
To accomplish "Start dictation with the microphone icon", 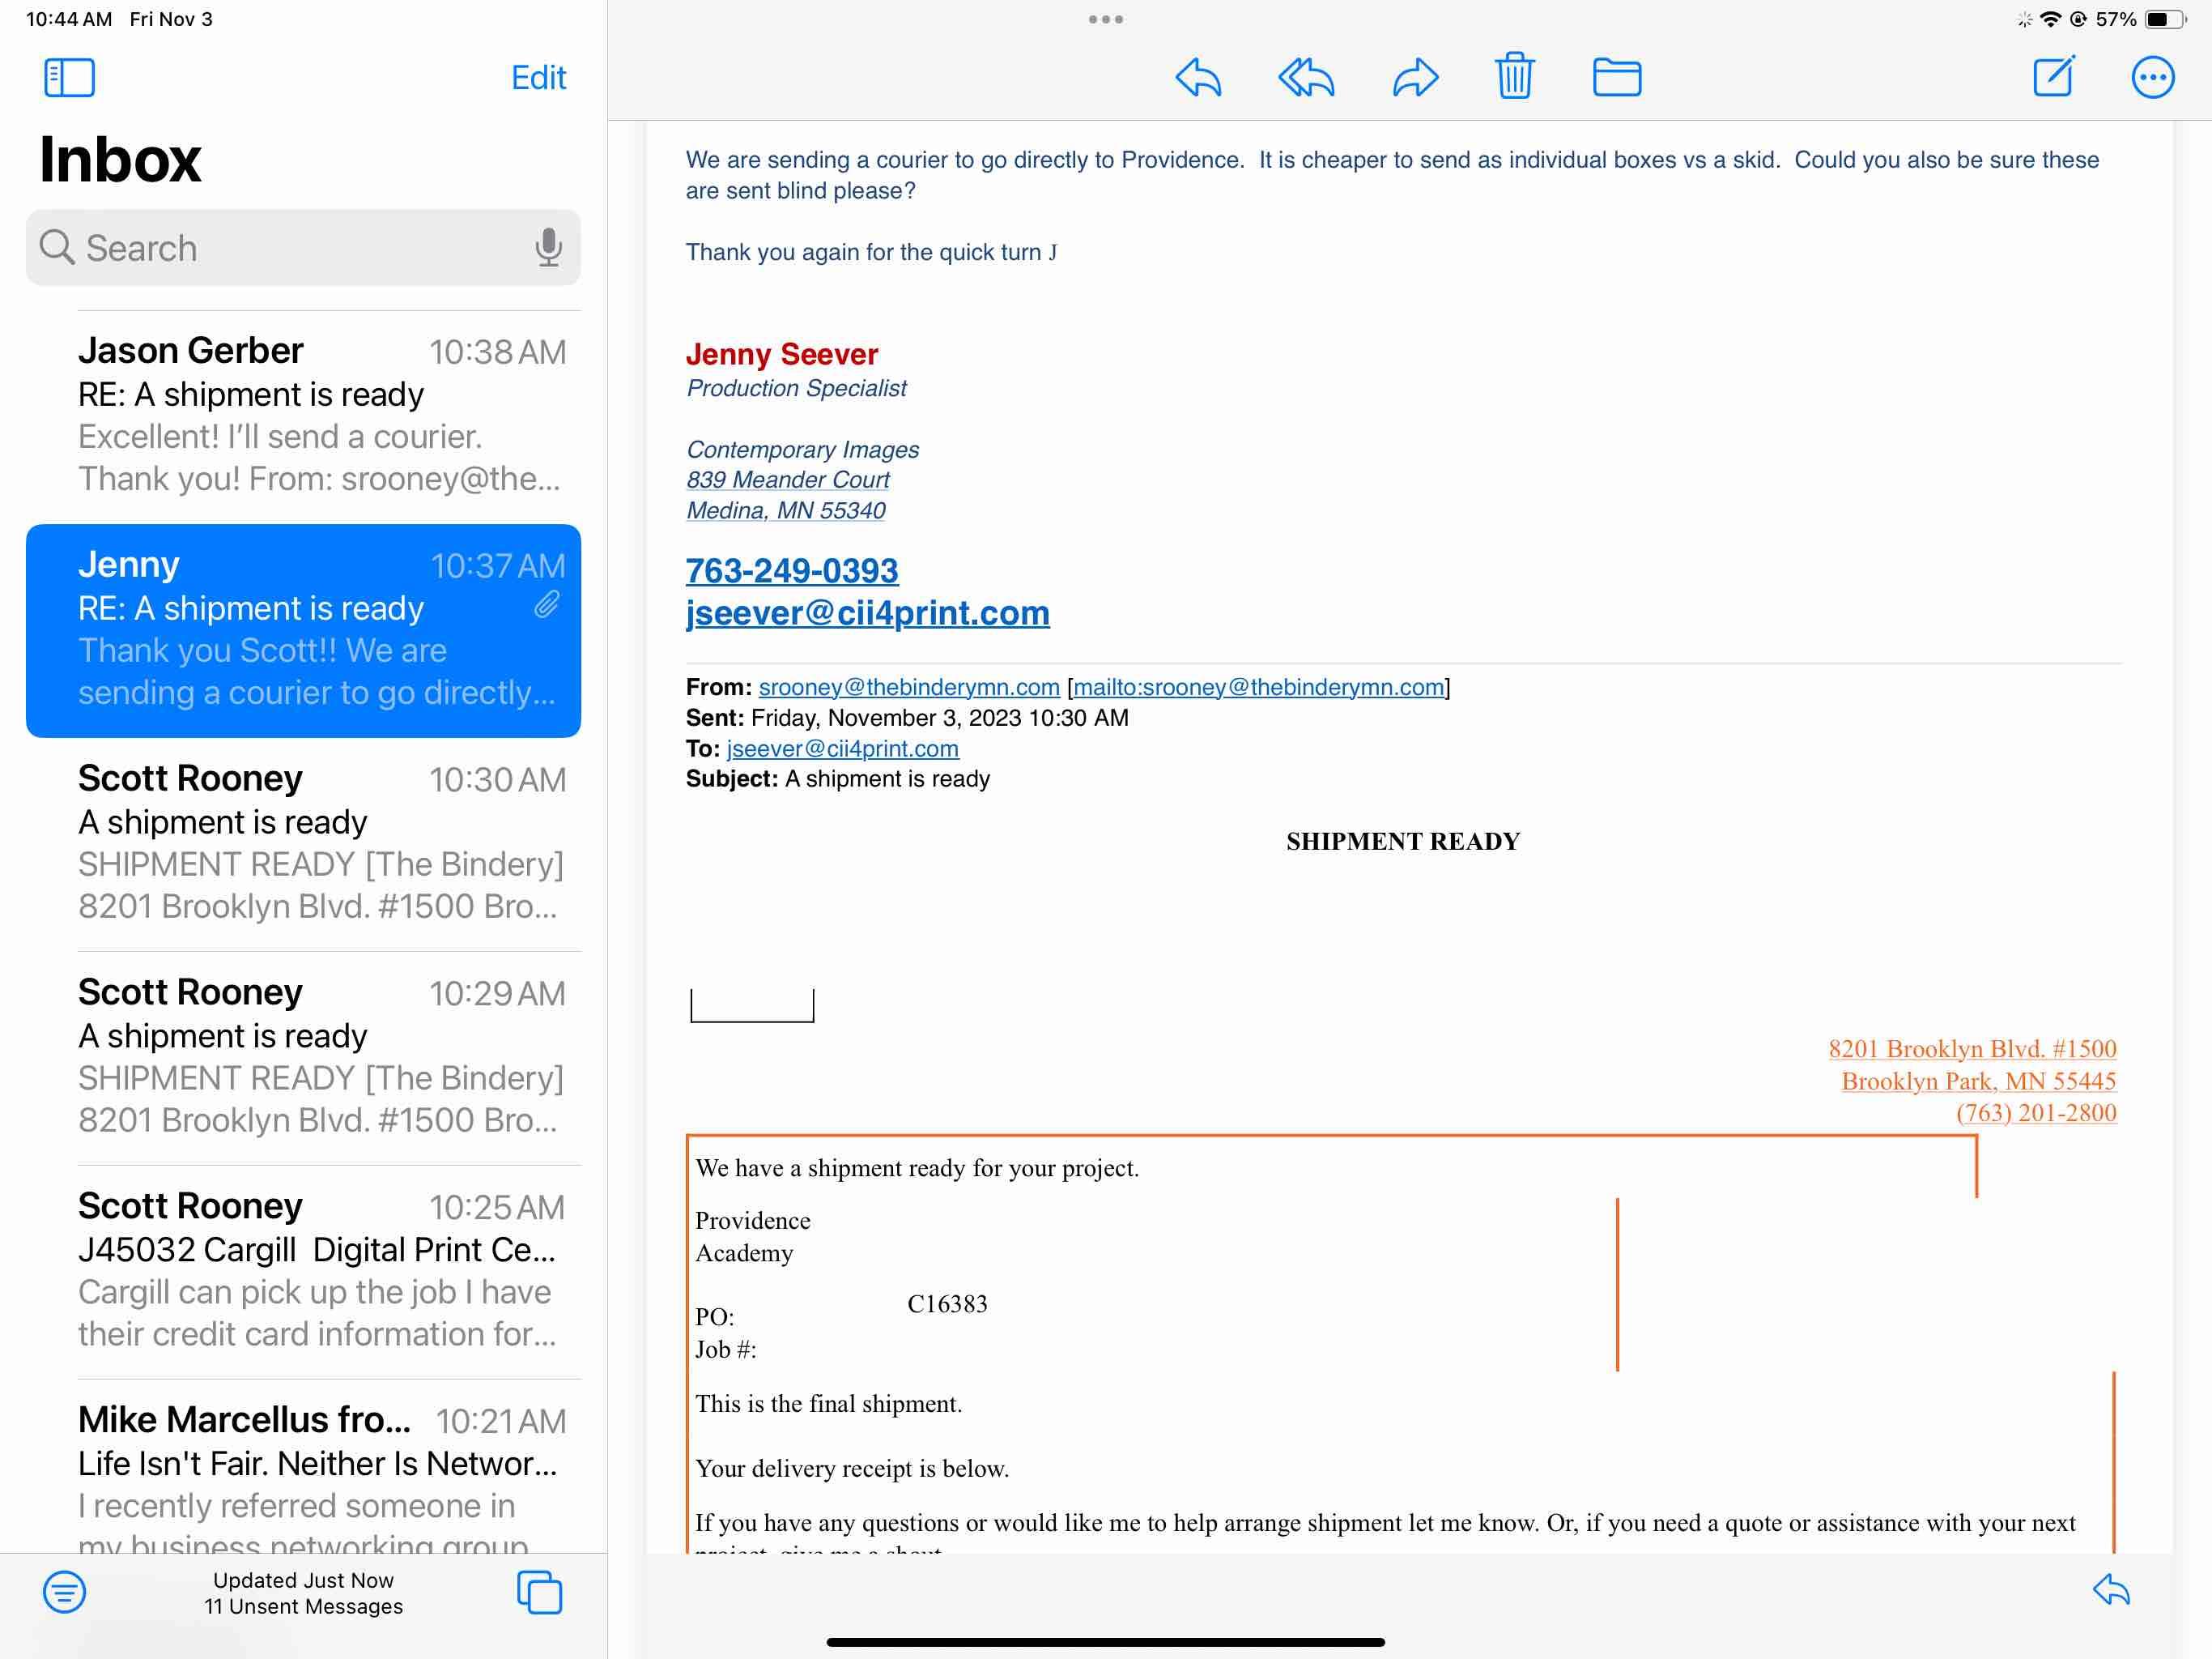I will point(548,247).
